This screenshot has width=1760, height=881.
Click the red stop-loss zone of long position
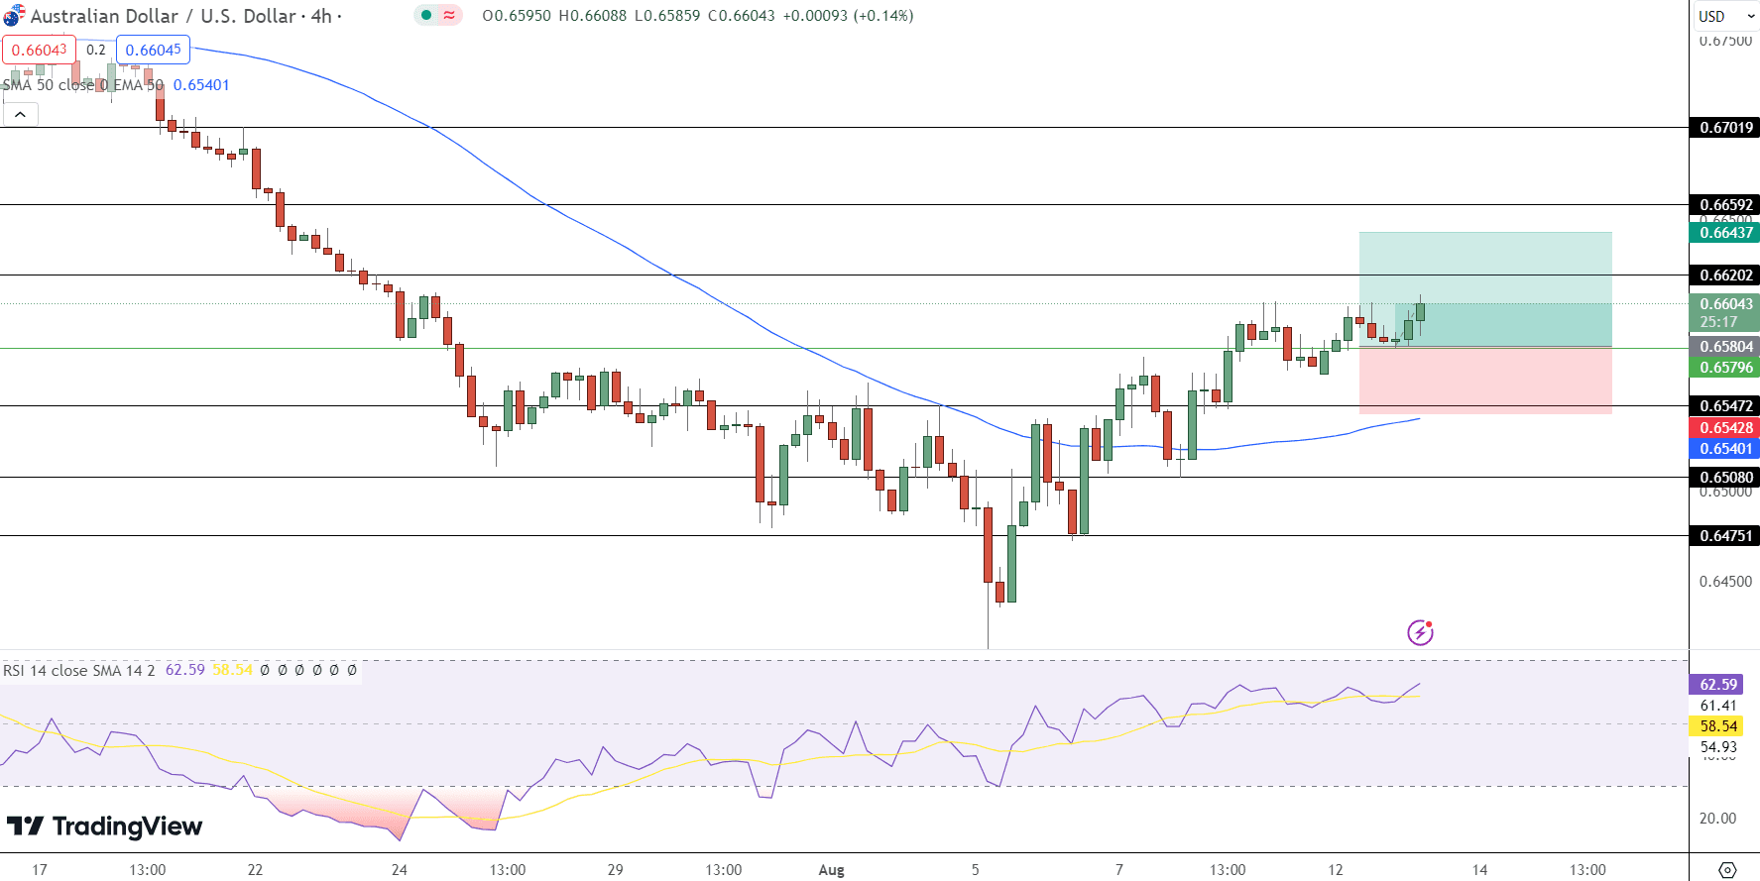[1485, 380]
